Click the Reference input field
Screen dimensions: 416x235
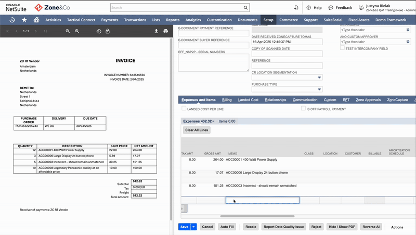pyautogui.click(x=287, y=66)
